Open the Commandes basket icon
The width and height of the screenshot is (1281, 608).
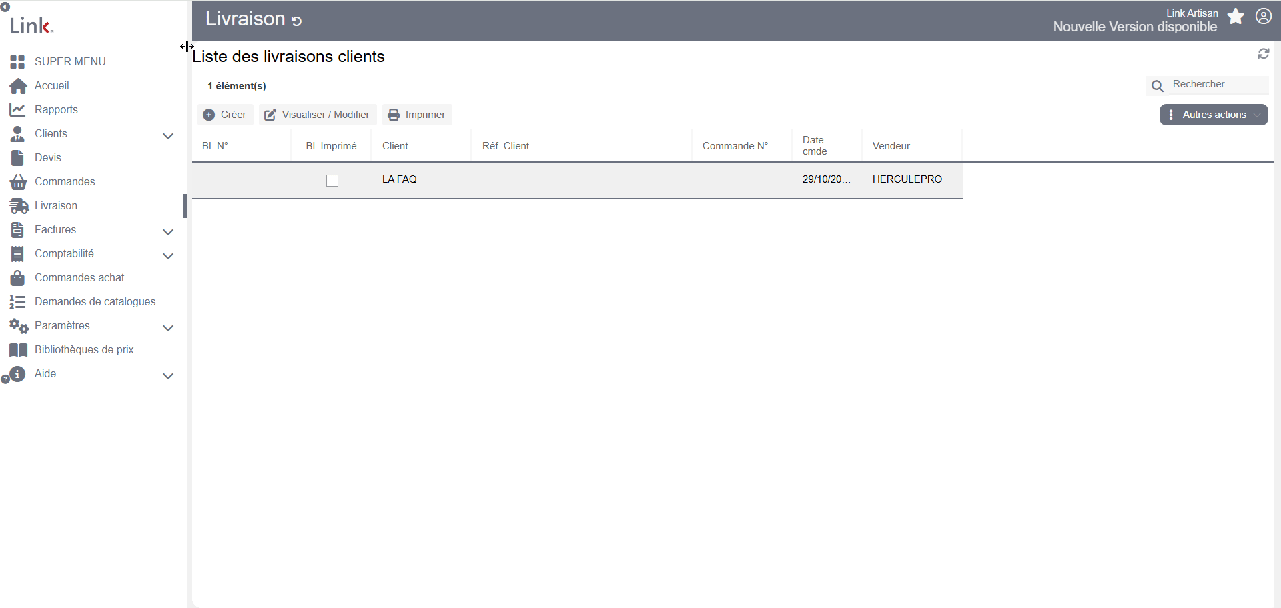pyautogui.click(x=18, y=182)
